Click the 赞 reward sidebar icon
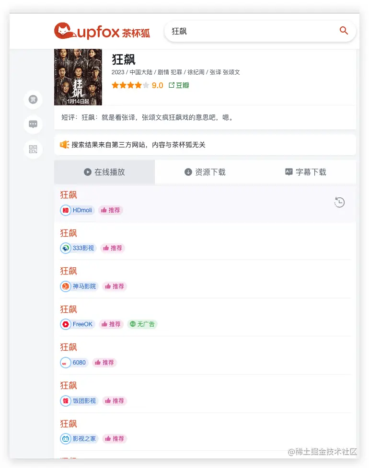The width and height of the screenshot is (369, 468). pos(33,99)
